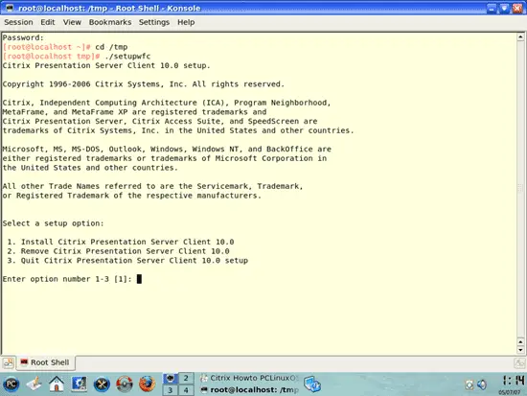Click the terminal scrollbar up arrow
This screenshot has width=527, height=396.
pyautogui.click(x=520, y=36)
